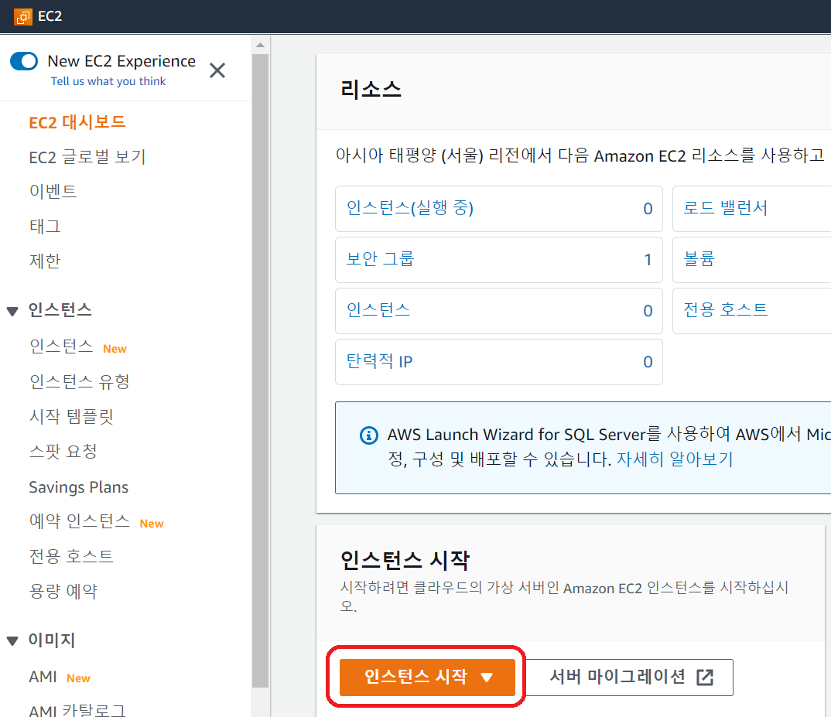Open the Tell us what you think link

coord(108,81)
